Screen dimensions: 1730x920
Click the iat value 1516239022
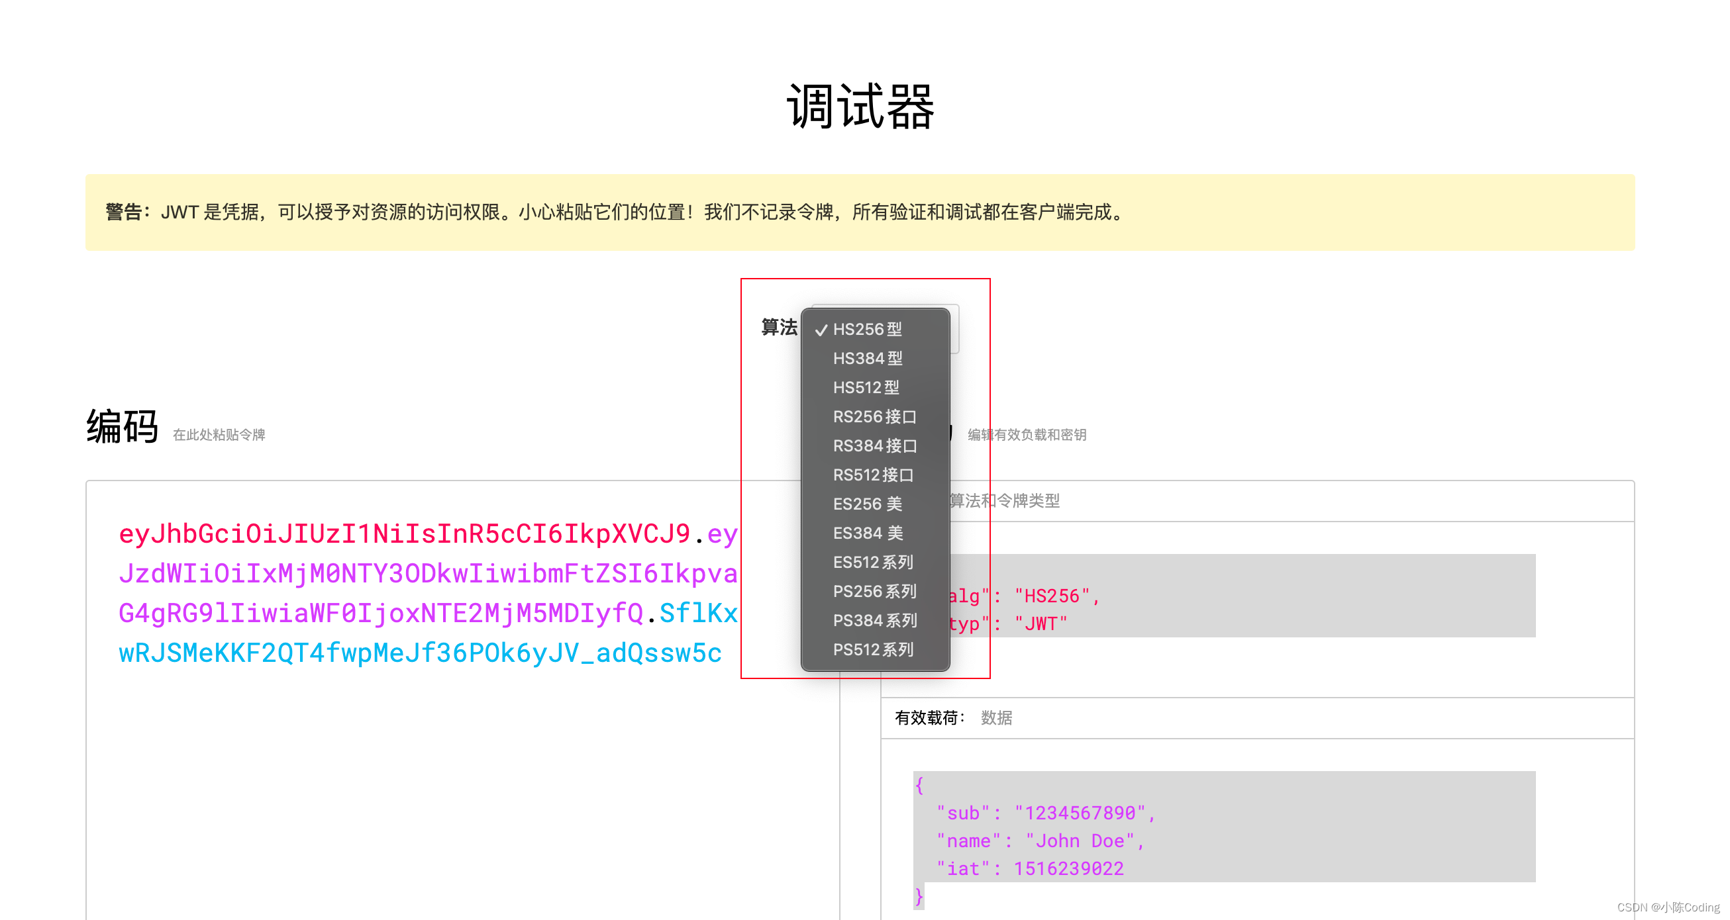pyautogui.click(x=1068, y=868)
